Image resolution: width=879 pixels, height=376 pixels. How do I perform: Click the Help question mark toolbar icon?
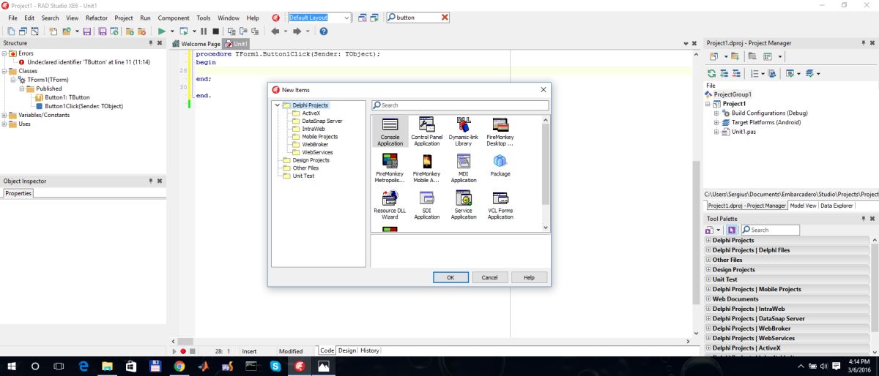click(323, 31)
